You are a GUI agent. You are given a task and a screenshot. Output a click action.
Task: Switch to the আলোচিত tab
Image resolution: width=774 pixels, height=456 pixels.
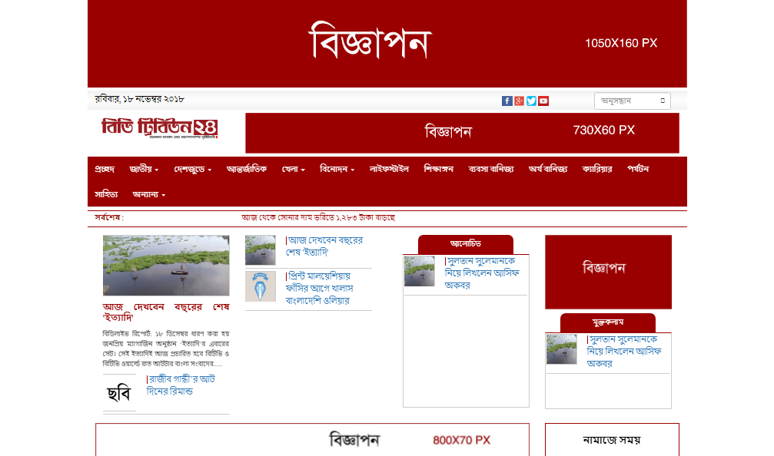(x=465, y=244)
